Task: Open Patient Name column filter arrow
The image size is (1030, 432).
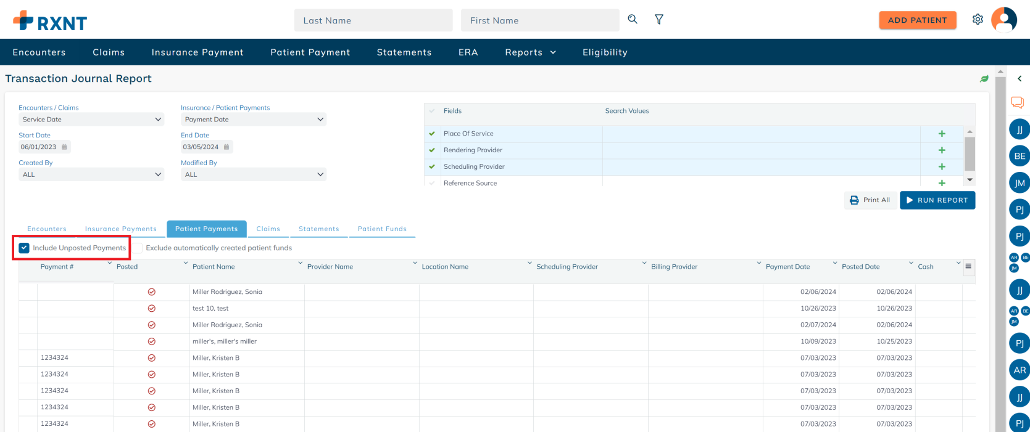Action: (x=301, y=263)
